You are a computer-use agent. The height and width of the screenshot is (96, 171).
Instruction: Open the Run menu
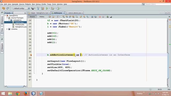[x=33, y=4]
